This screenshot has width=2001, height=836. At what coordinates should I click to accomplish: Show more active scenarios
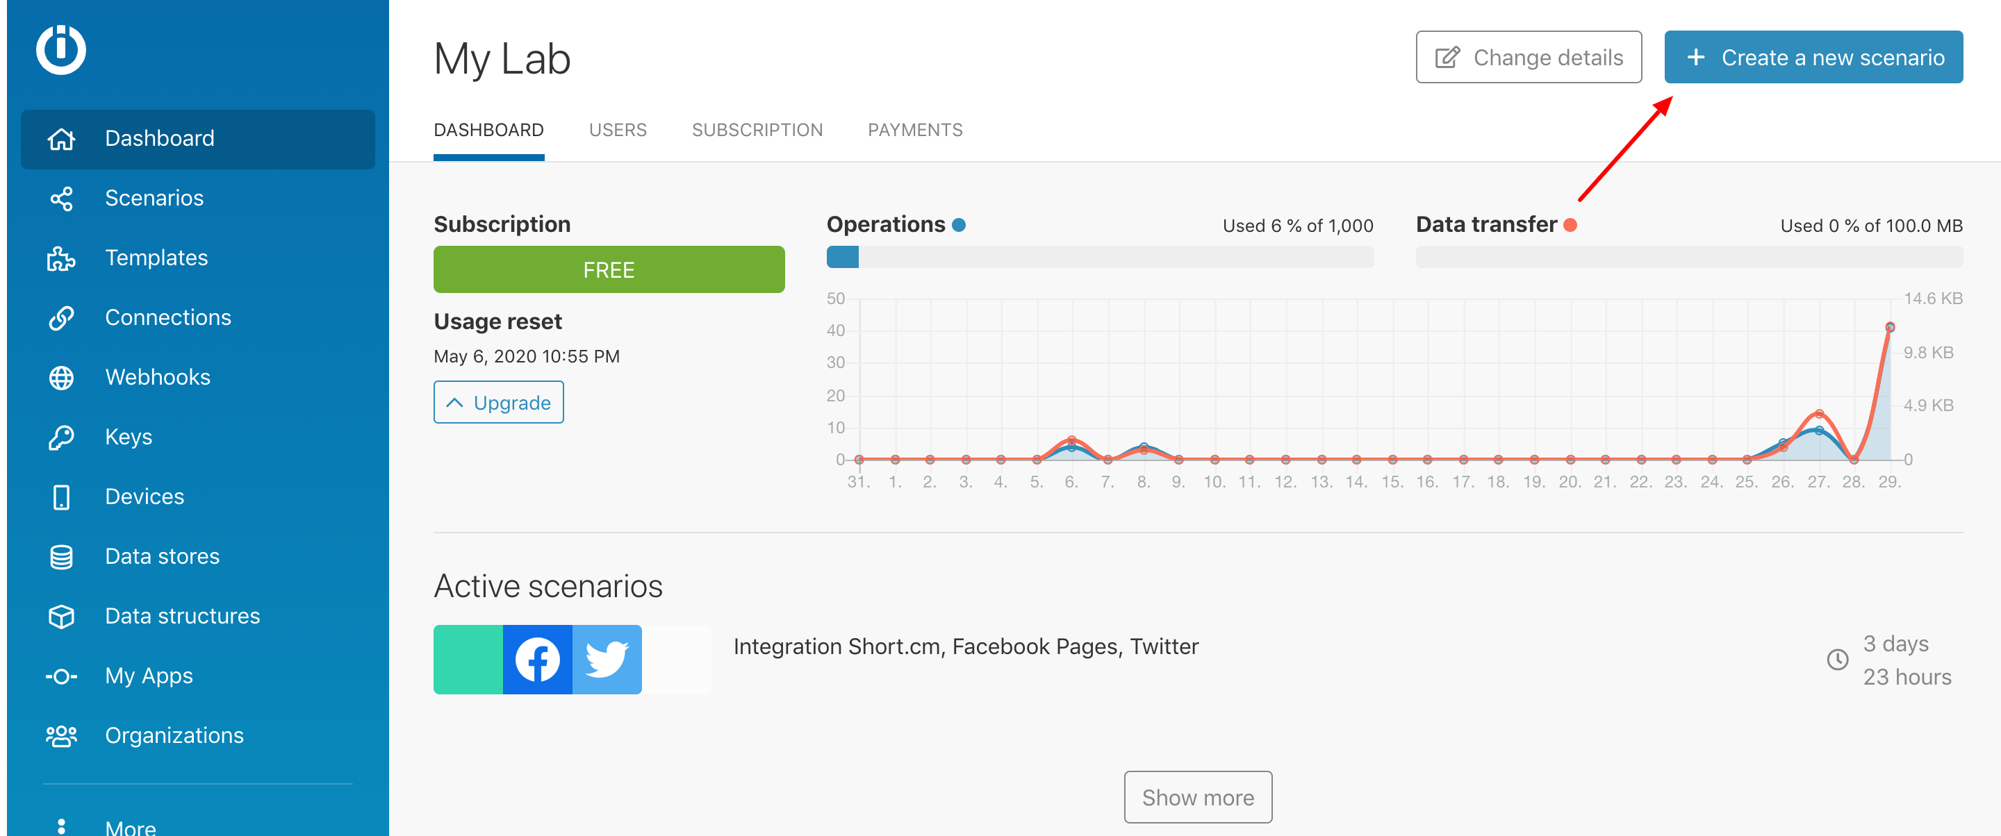coord(1197,796)
